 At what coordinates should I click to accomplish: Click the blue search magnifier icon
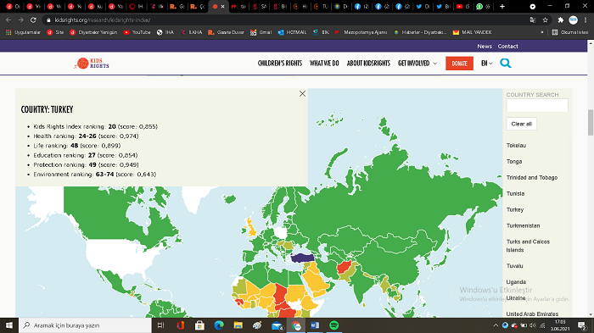[x=506, y=64]
